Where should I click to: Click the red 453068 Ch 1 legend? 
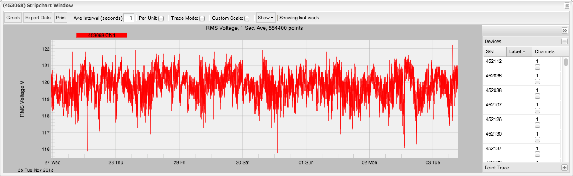pos(102,35)
